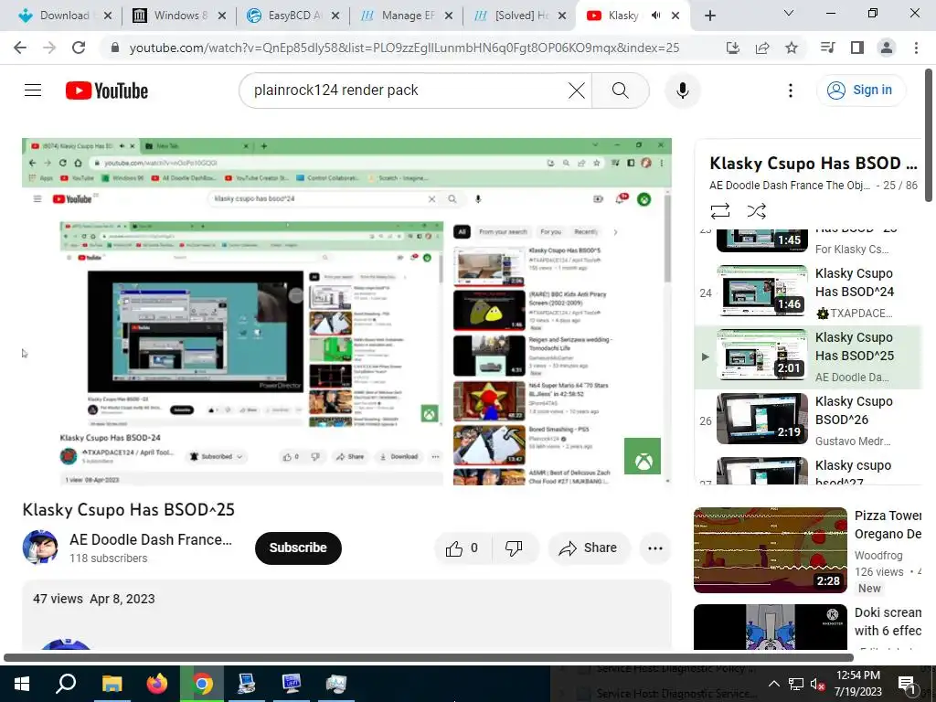Open playlist title Klasky Csupo Has BSOD
Viewport: 936px width, 702px height.
click(x=813, y=163)
